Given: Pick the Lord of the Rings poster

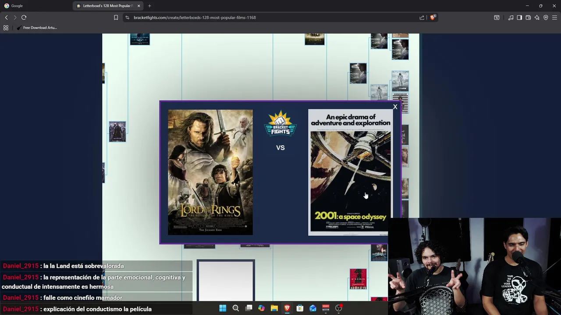Looking at the screenshot, I should (210, 172).
